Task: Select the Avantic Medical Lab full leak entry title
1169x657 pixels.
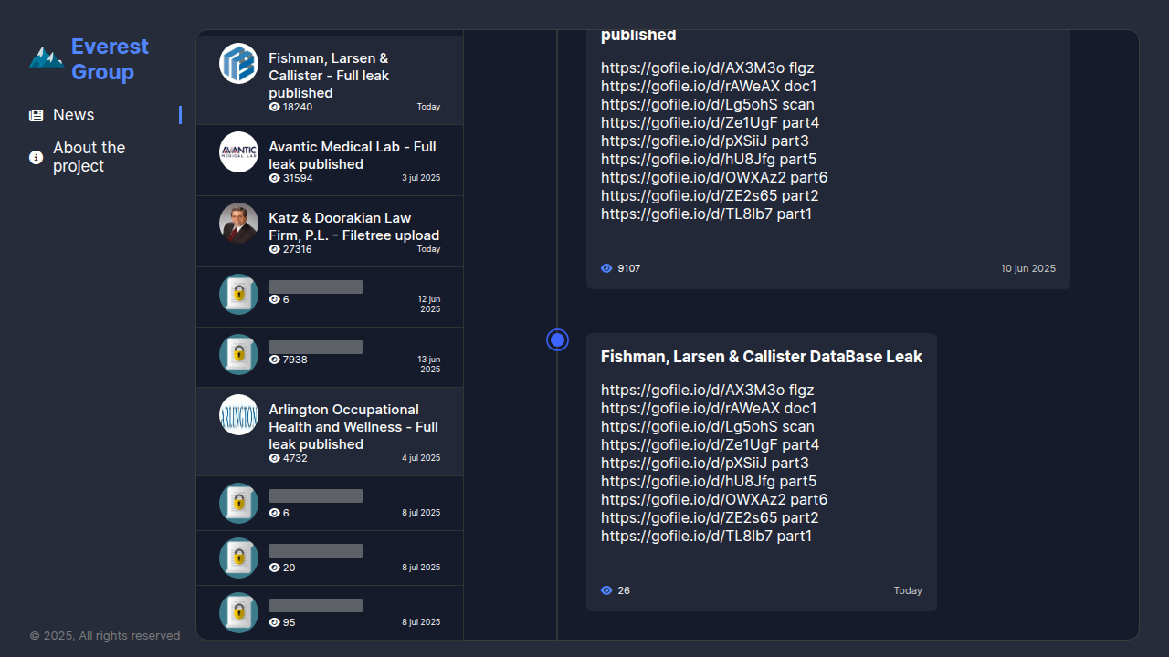Action: (353, 155)
